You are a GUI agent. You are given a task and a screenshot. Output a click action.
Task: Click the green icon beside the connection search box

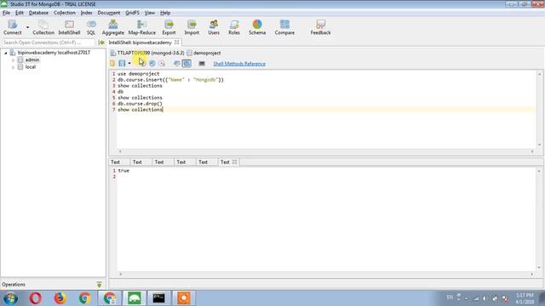point(101,42)
